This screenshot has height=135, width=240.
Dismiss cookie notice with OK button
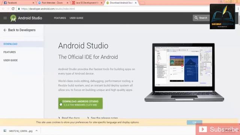click(194, 122)
